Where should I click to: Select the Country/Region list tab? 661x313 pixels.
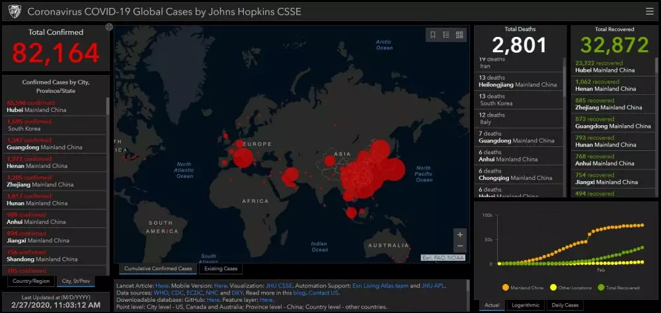coord(31,281)
